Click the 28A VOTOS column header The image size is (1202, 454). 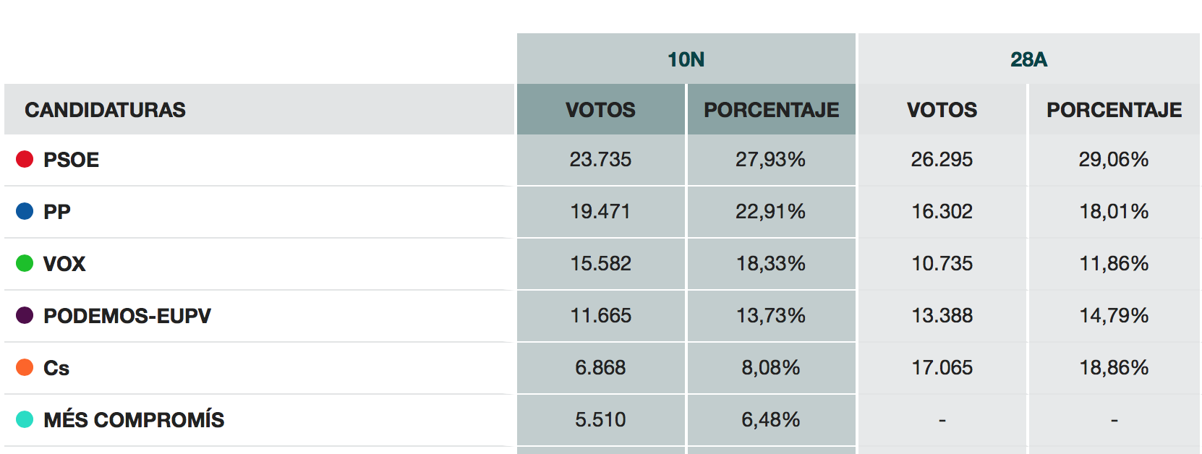coord(942,110)
